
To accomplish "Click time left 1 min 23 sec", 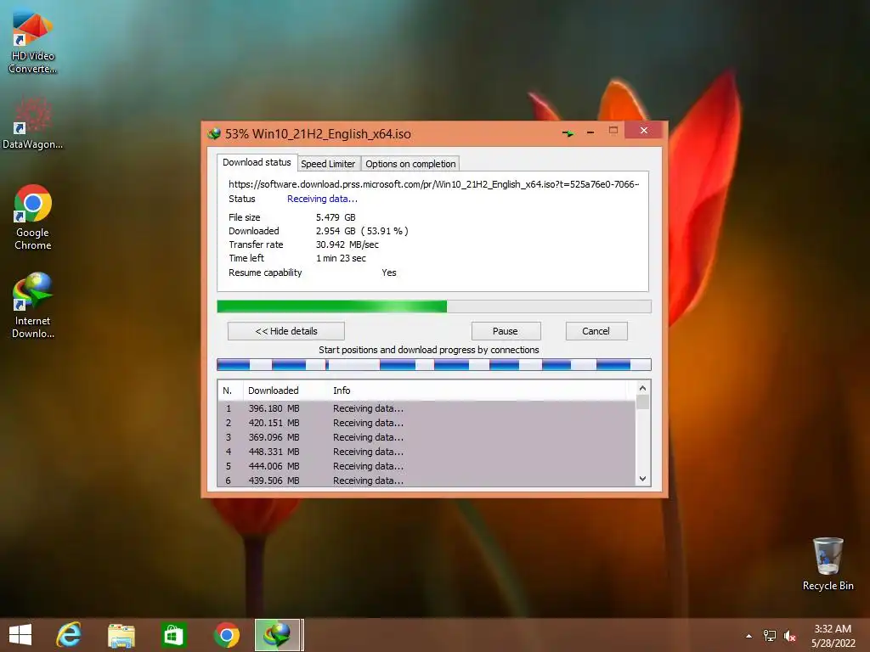I will pos(341,258).
